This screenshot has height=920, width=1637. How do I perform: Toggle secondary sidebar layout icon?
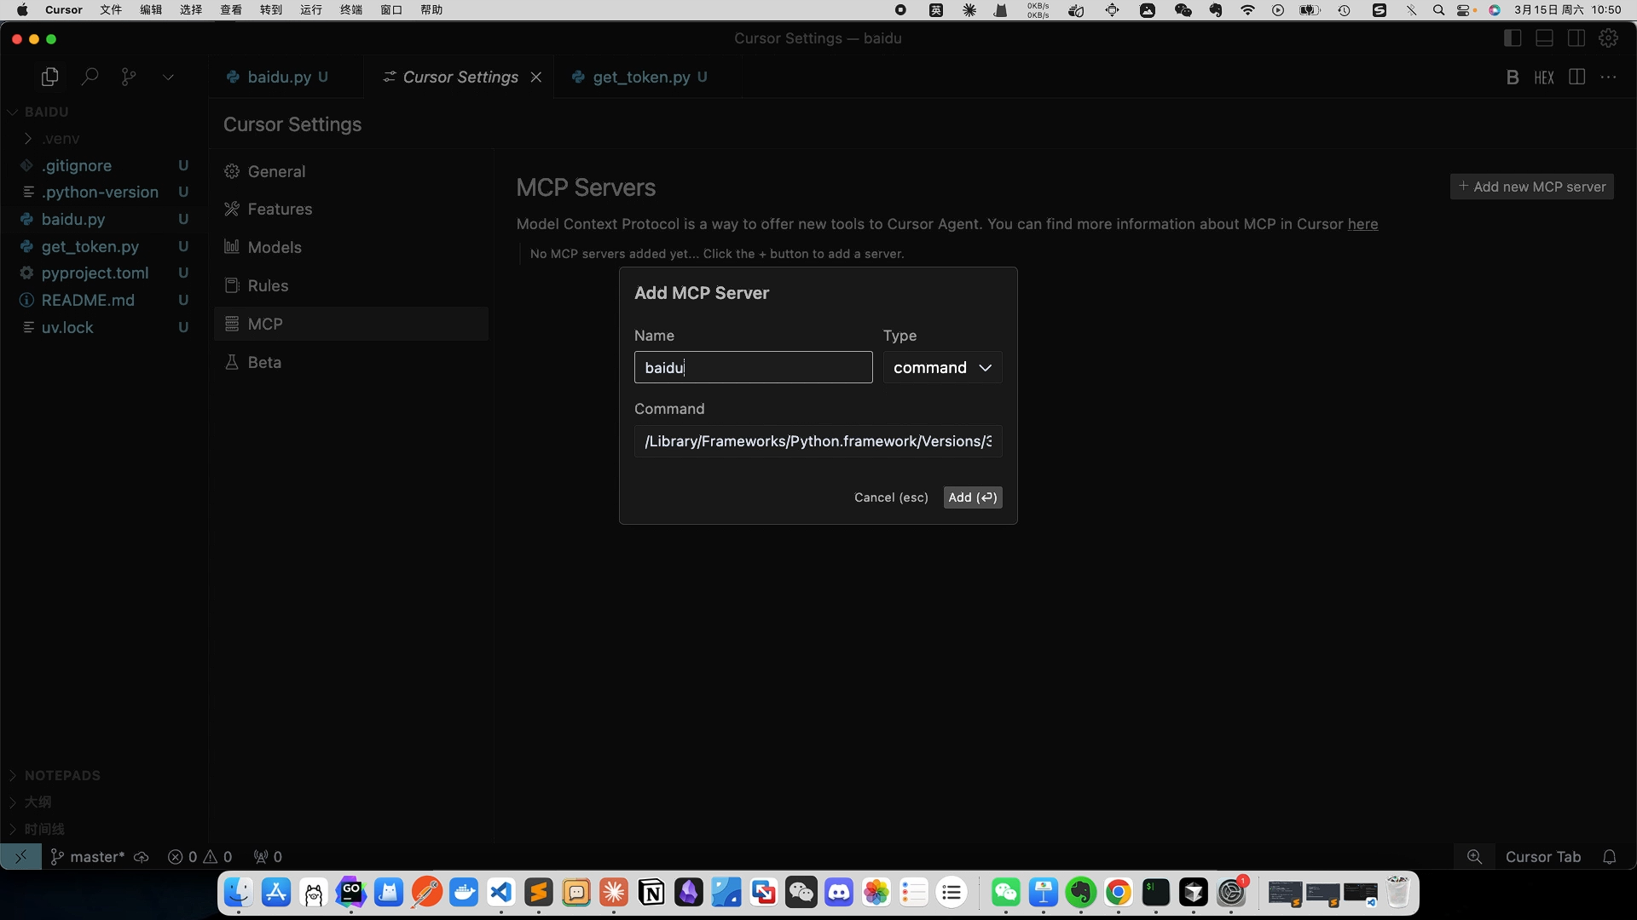point(1576,38)
